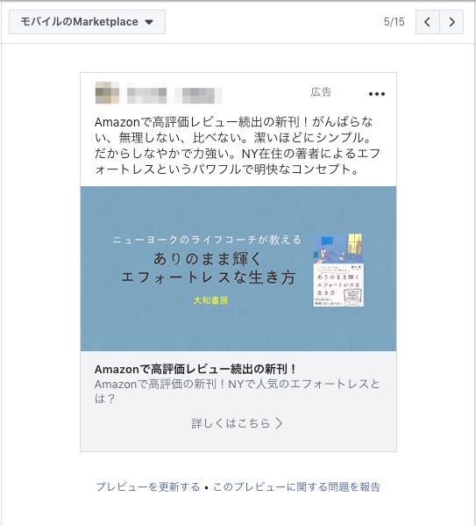Image resolution: width=476 pixels, height=526 pixels.
Task: Click the blurred advertiser profile picture
Action: (x=107, y=92)
